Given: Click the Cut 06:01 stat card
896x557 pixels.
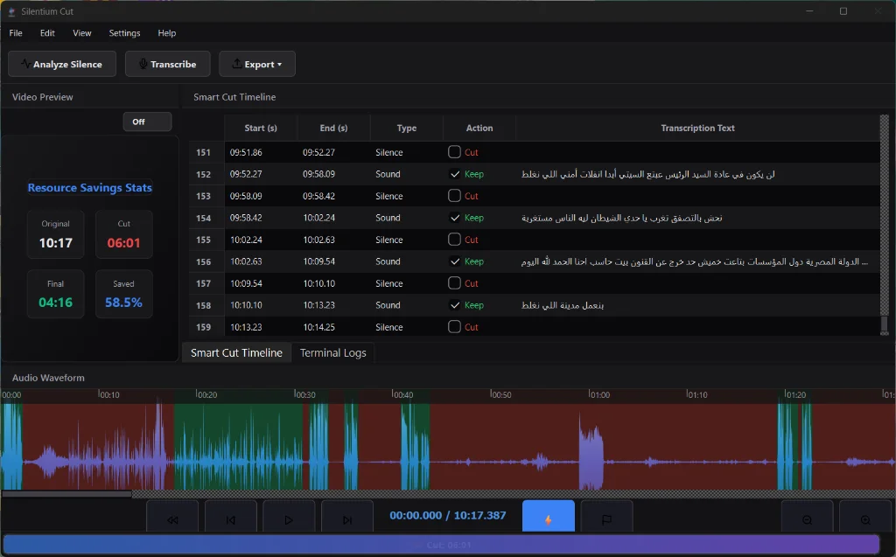Looking at the screenshot, I should [123, 234].
